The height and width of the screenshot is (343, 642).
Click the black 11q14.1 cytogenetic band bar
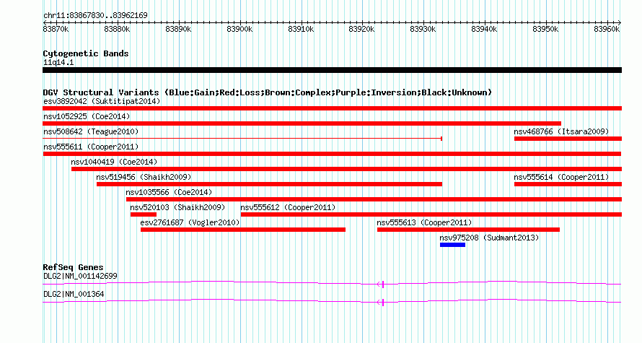[x=332, y=70]
